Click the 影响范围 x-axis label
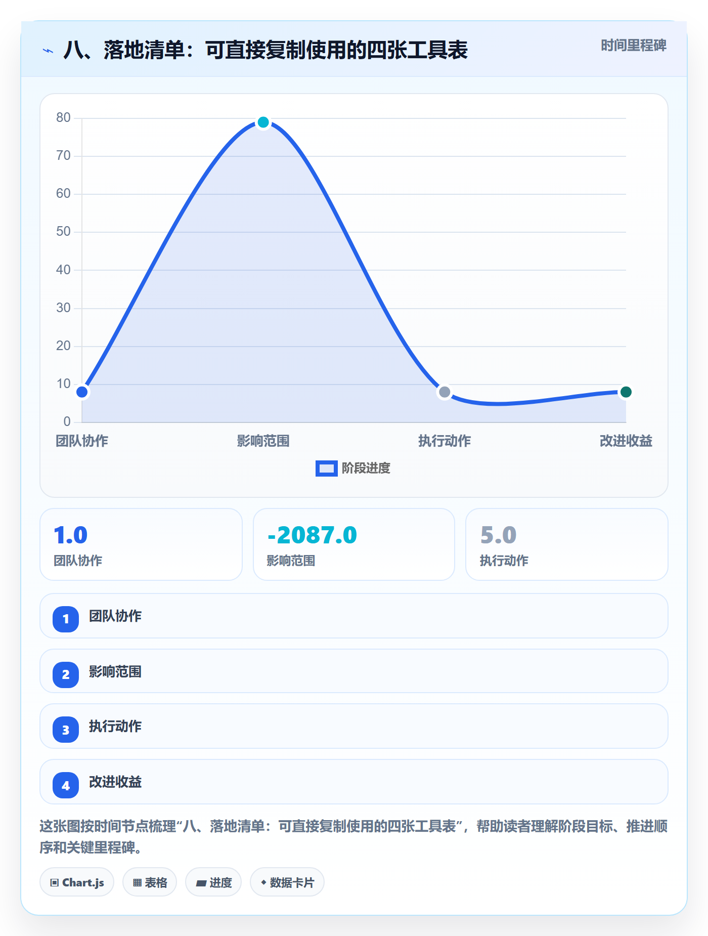This screenshot has height=936, width=708. click(263, 441)
